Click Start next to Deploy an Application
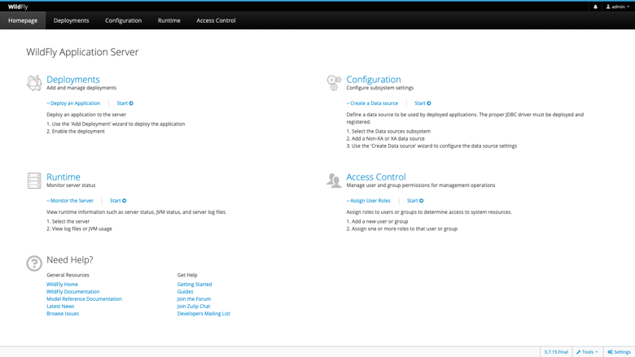This screenshot has width=635, height=357. tap(125, 103)
